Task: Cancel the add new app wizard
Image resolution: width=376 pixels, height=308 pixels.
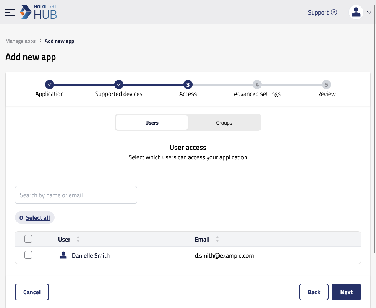Action: [32, 292]
